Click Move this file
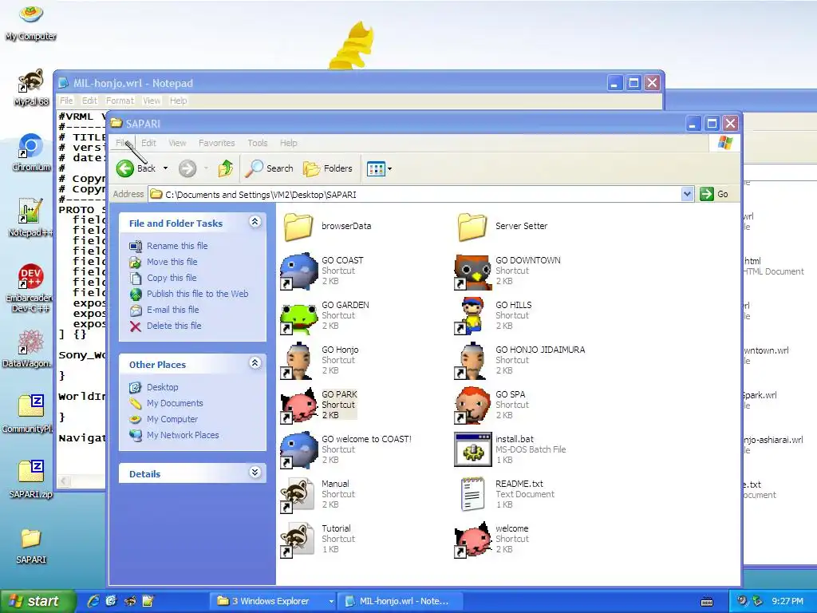Image resolution: width=817 pixels, height=613 pixels. pyautogui.click(x=172, y=262)
